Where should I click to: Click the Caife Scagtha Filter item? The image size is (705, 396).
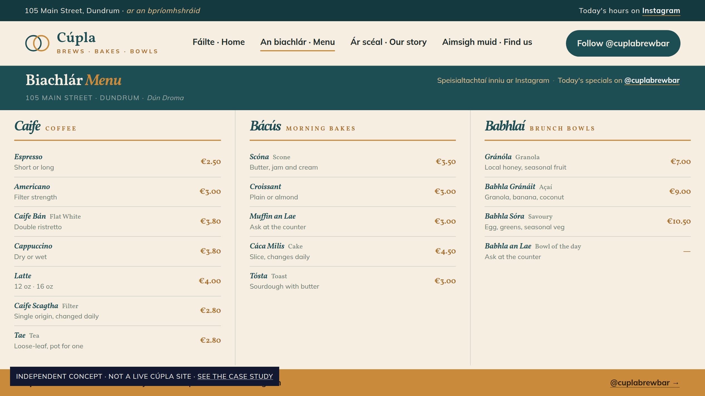46,306
